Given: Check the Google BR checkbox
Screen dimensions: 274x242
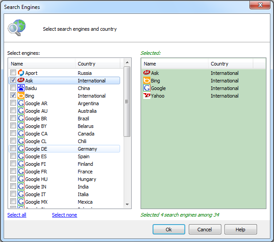Looking at the screenshot, I should [13, 118].
